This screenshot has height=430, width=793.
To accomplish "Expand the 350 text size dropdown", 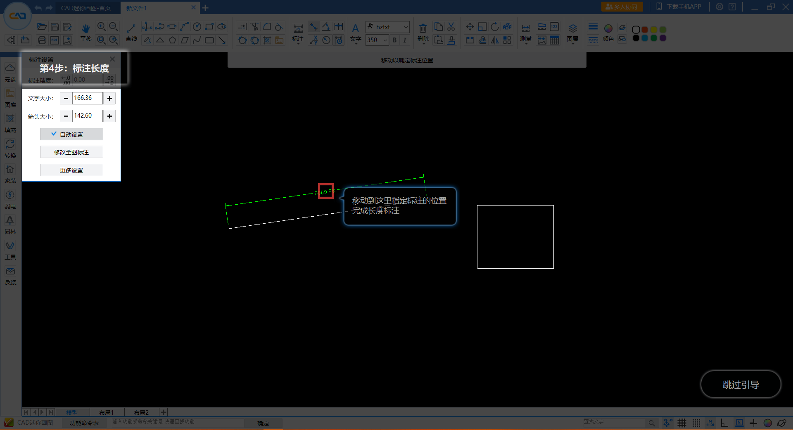I will coord(385,40).
